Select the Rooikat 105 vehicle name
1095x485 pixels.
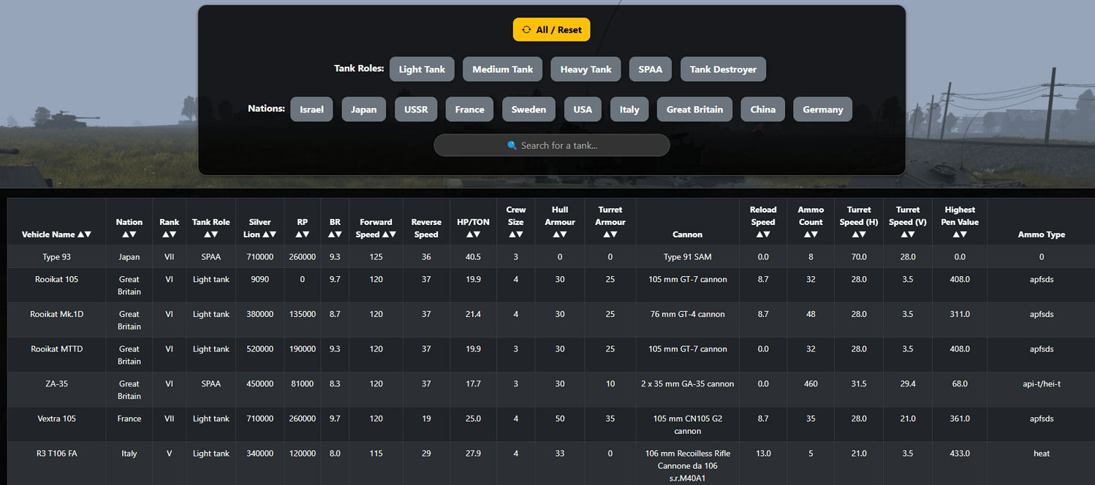coord(56,279)
